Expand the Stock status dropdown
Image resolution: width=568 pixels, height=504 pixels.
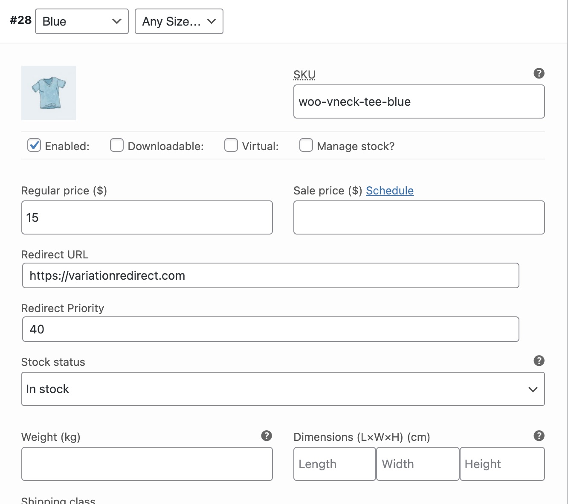click(283, 389)
